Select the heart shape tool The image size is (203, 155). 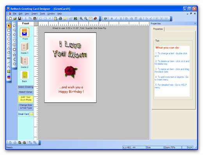(14, 40)
